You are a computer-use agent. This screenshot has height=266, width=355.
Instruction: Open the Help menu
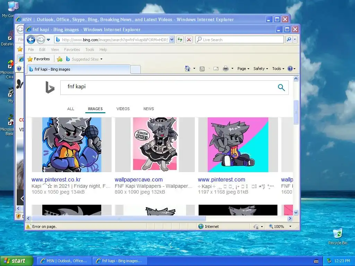tap(103, 50)
